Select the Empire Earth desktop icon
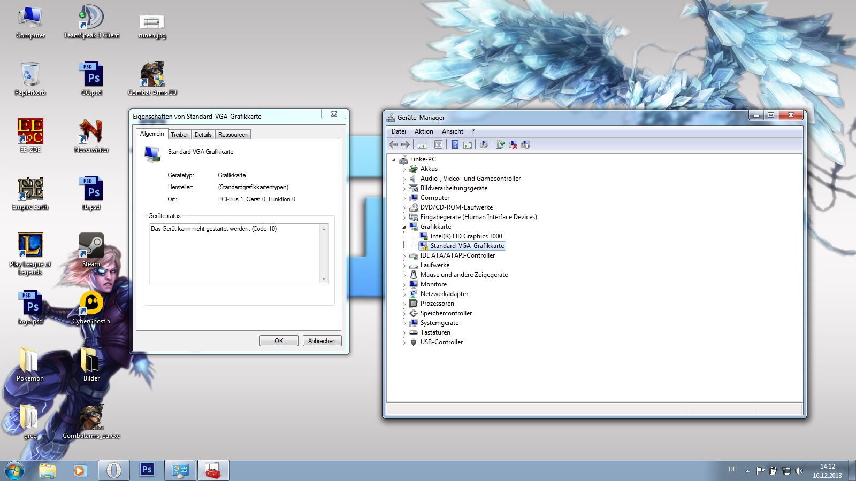The image size is (856, 481). point(30,193)
